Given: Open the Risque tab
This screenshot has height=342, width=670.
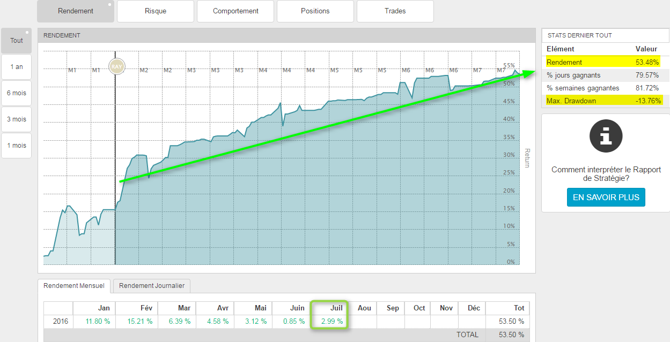Looking at the screenshot, I should point(156,11).
